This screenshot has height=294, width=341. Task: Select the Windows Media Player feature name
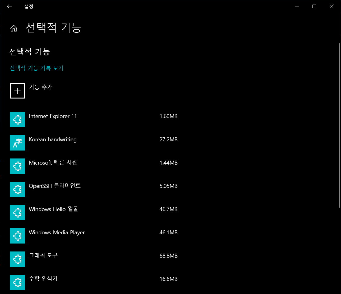pos(57,233)
